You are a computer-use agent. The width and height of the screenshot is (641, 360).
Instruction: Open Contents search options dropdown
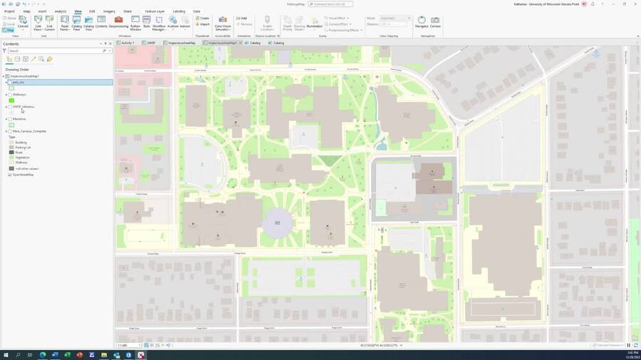click(110, 51)
